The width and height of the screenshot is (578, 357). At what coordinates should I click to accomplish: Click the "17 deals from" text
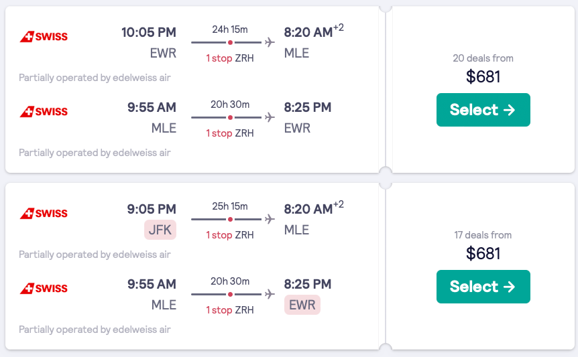tap(483, 235)
